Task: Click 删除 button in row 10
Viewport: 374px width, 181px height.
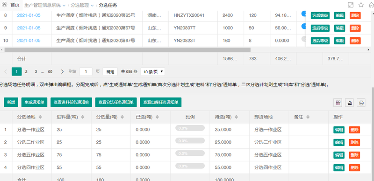Action: (x=355, y=41)
